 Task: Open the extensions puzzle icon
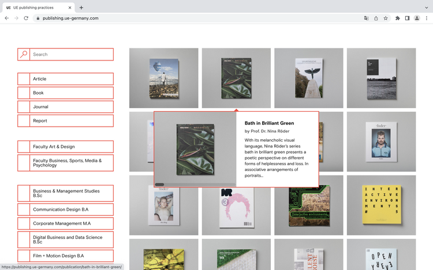[398, 18]
